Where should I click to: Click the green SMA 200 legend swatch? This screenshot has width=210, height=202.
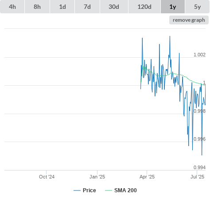(109, 190)
